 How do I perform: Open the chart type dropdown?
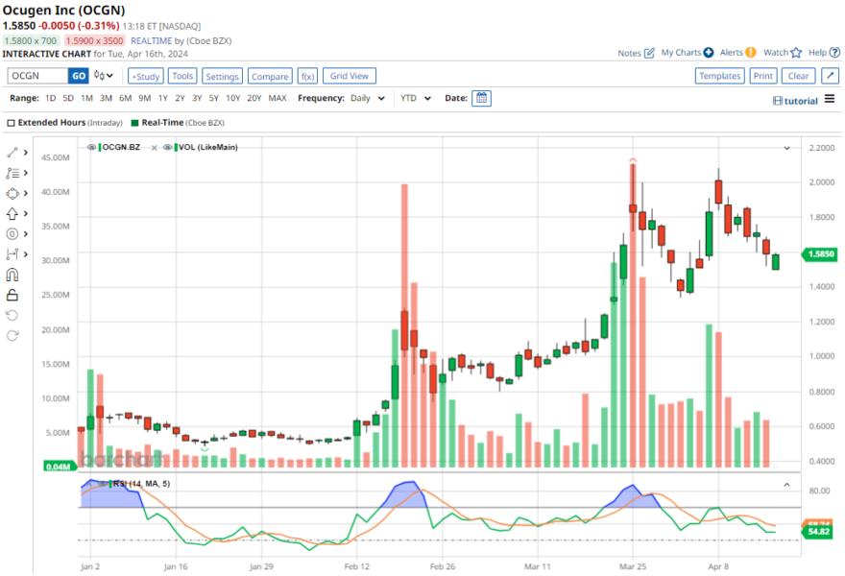104,76
